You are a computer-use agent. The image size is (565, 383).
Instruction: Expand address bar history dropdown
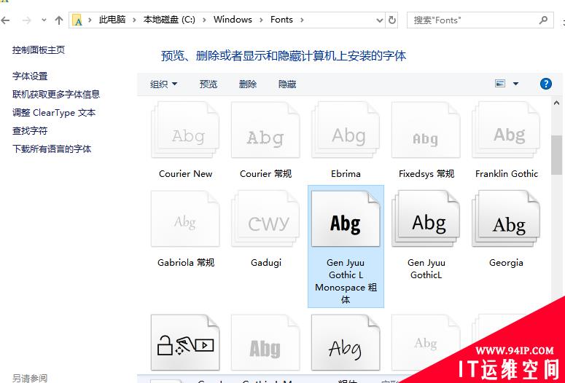coord(379,20)
